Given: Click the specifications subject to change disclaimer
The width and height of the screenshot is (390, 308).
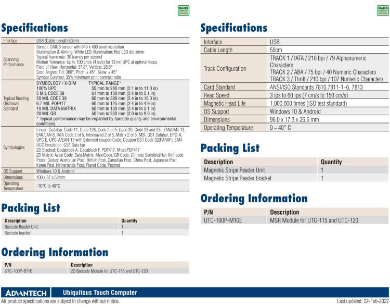Looking at the screenshot, I should tap(60, 301).
